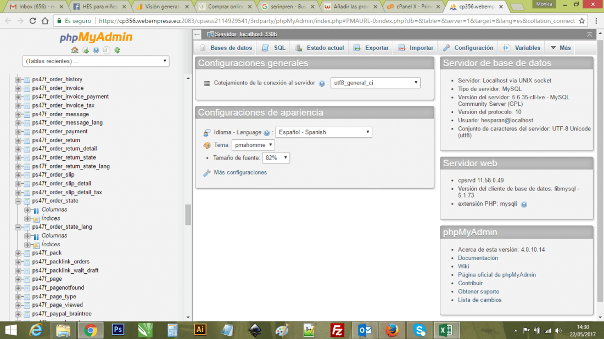The image size is (604, 339).
Task: Click the Columnas icon under ps47f_order_state
Action: [x=36, y=210]
